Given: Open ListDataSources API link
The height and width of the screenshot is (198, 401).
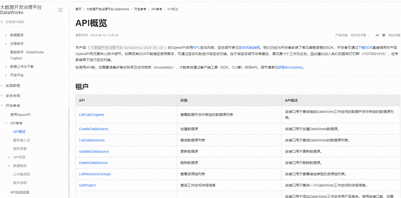Looking at the screenshot, I should (92, 140).
